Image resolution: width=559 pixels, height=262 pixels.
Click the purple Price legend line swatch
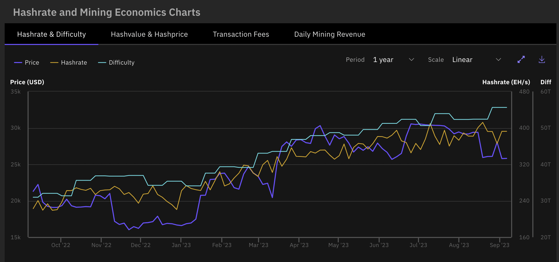(18, 63)
